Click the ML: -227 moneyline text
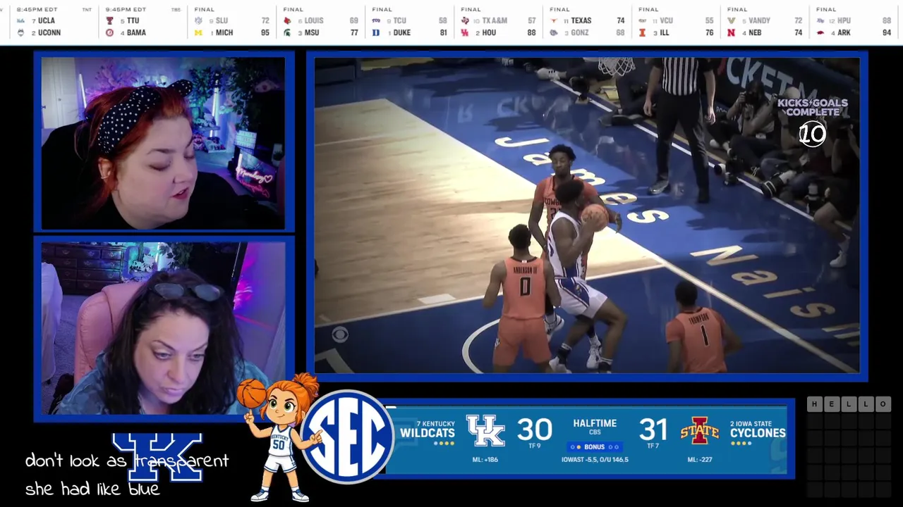 point(699,460)
